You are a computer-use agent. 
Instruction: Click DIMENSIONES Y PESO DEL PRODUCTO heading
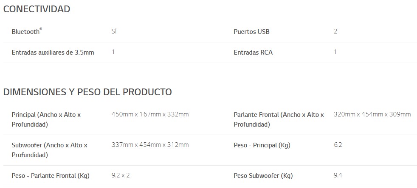[87, 92]
